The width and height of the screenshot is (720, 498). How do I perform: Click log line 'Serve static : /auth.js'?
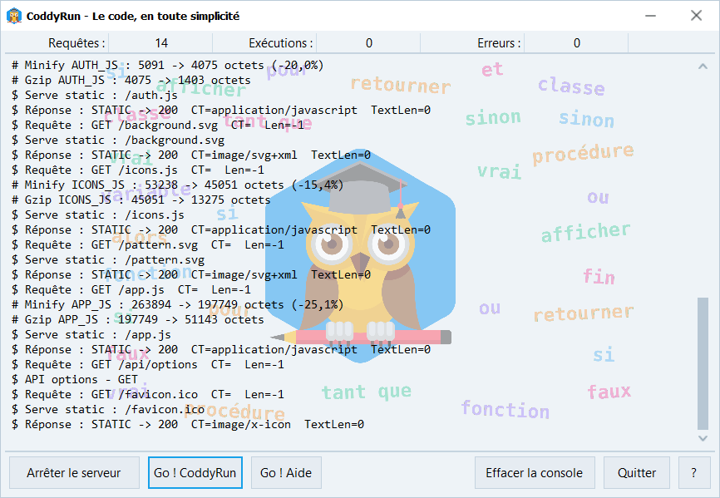(95, 95)
